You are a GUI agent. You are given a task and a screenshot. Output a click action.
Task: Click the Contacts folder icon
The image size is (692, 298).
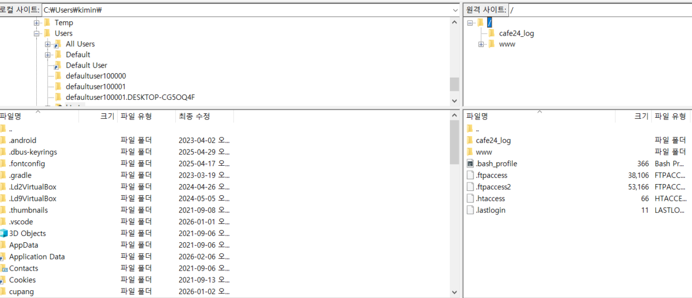3,268
